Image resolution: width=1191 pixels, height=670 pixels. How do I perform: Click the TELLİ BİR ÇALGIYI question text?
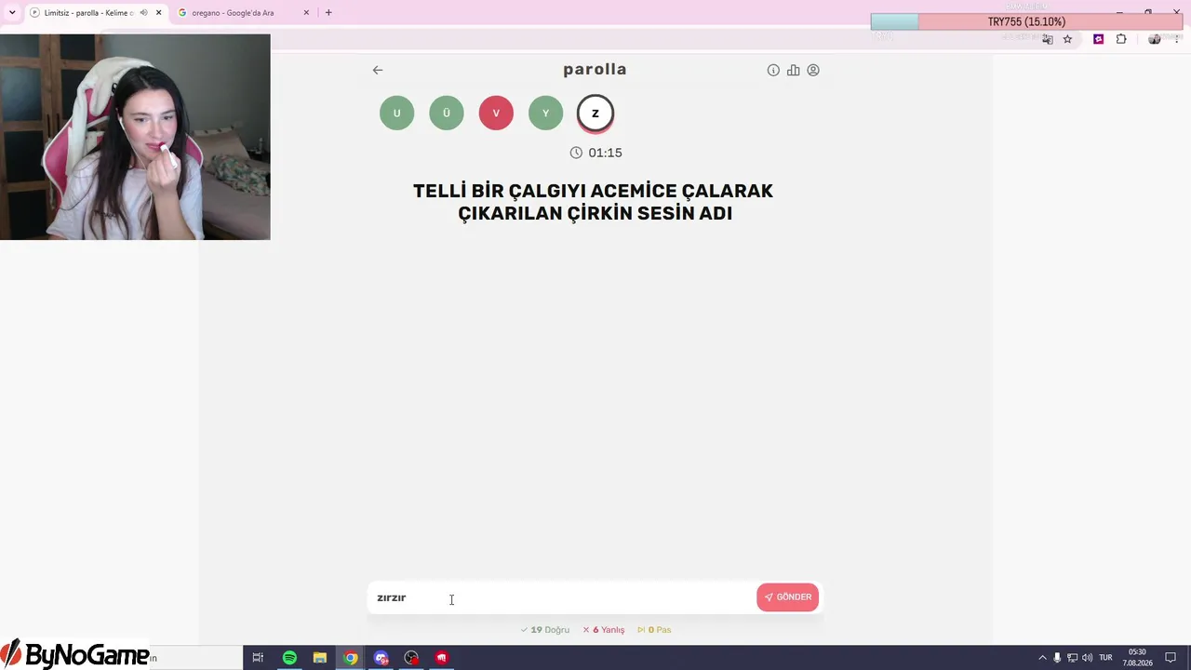pos(594,202)
